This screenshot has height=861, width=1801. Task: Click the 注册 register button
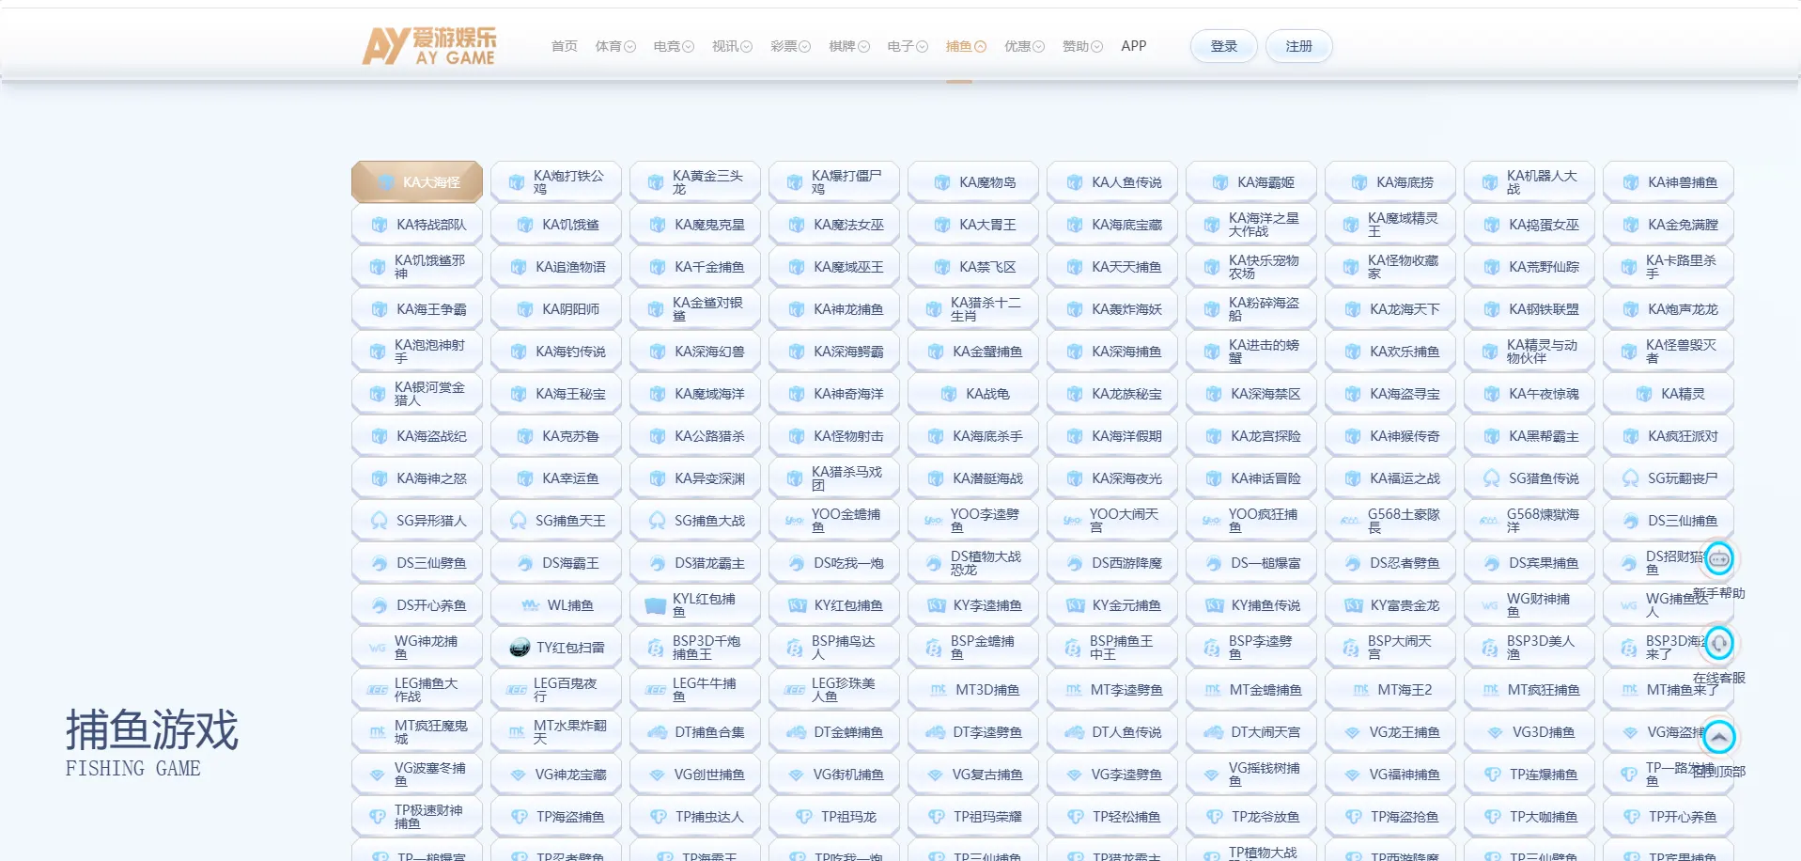coord(1298,46)
